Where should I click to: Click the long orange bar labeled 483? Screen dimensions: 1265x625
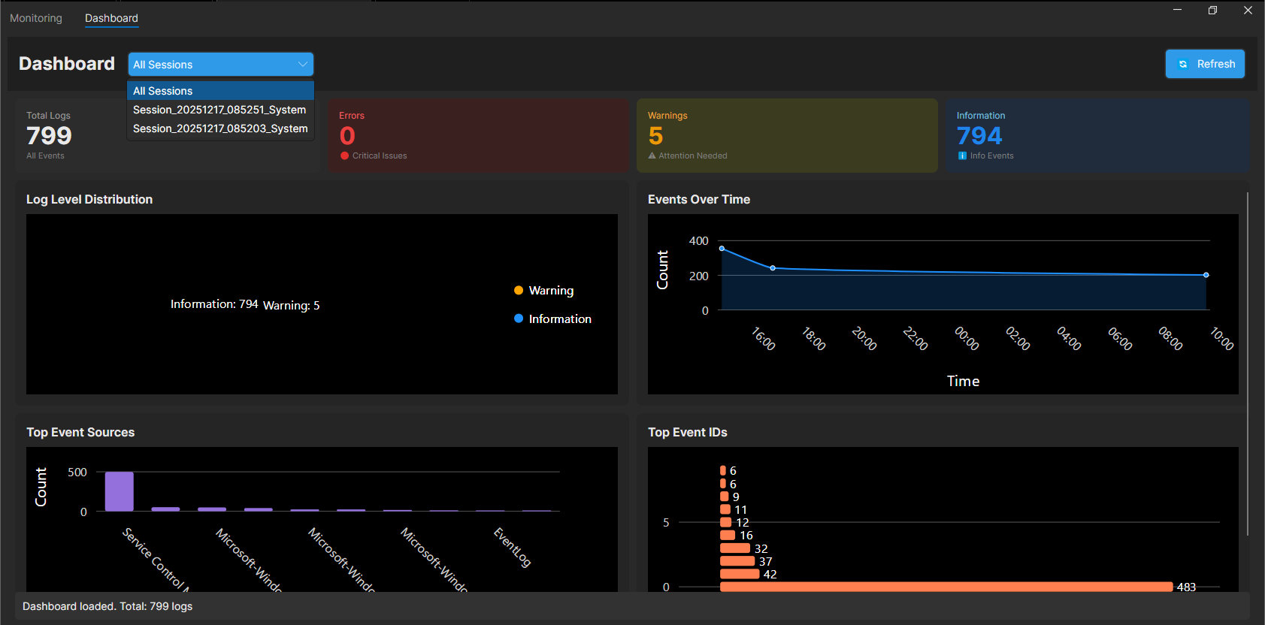946,587
